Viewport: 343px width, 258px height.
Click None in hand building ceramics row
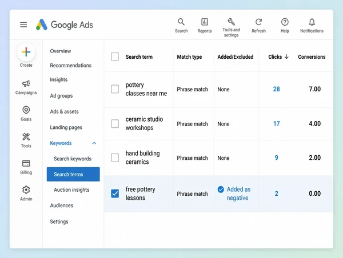point(224,158)
